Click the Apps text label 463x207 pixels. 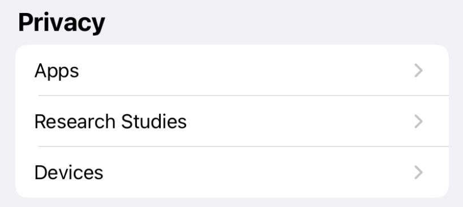click(57, 71)
